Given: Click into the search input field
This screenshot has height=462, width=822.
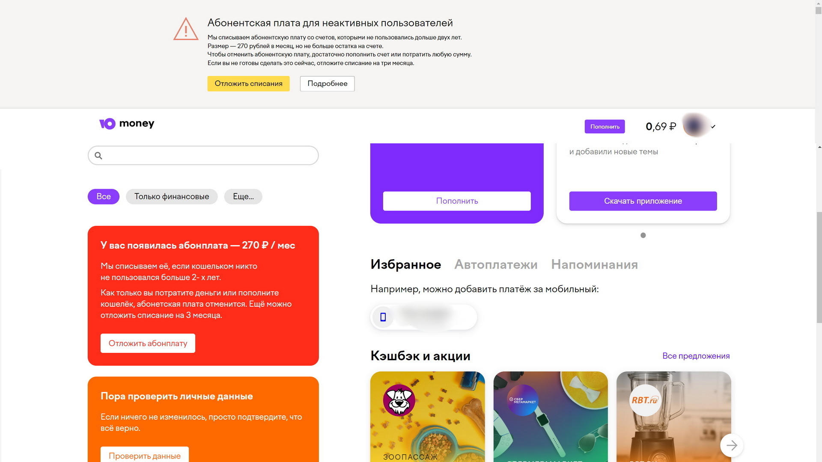Looking at the screenshot, I should [x=203, y=156].
